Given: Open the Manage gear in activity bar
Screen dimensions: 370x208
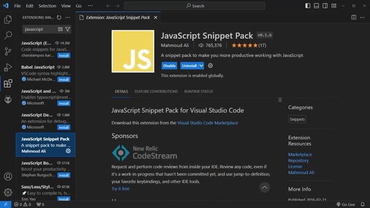Looking at the screenshot, I should [x=8, y=192].
